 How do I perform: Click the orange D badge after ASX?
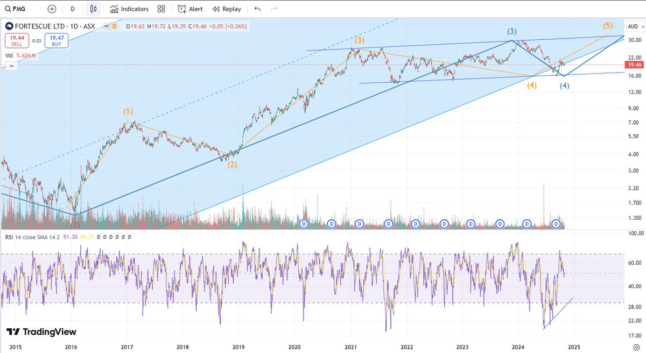114,26
